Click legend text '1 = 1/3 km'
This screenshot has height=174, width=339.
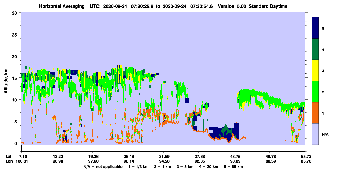(138, 167)
